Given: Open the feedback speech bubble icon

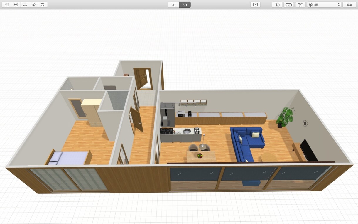Looking at the screenshot, I should coord(255,5).
